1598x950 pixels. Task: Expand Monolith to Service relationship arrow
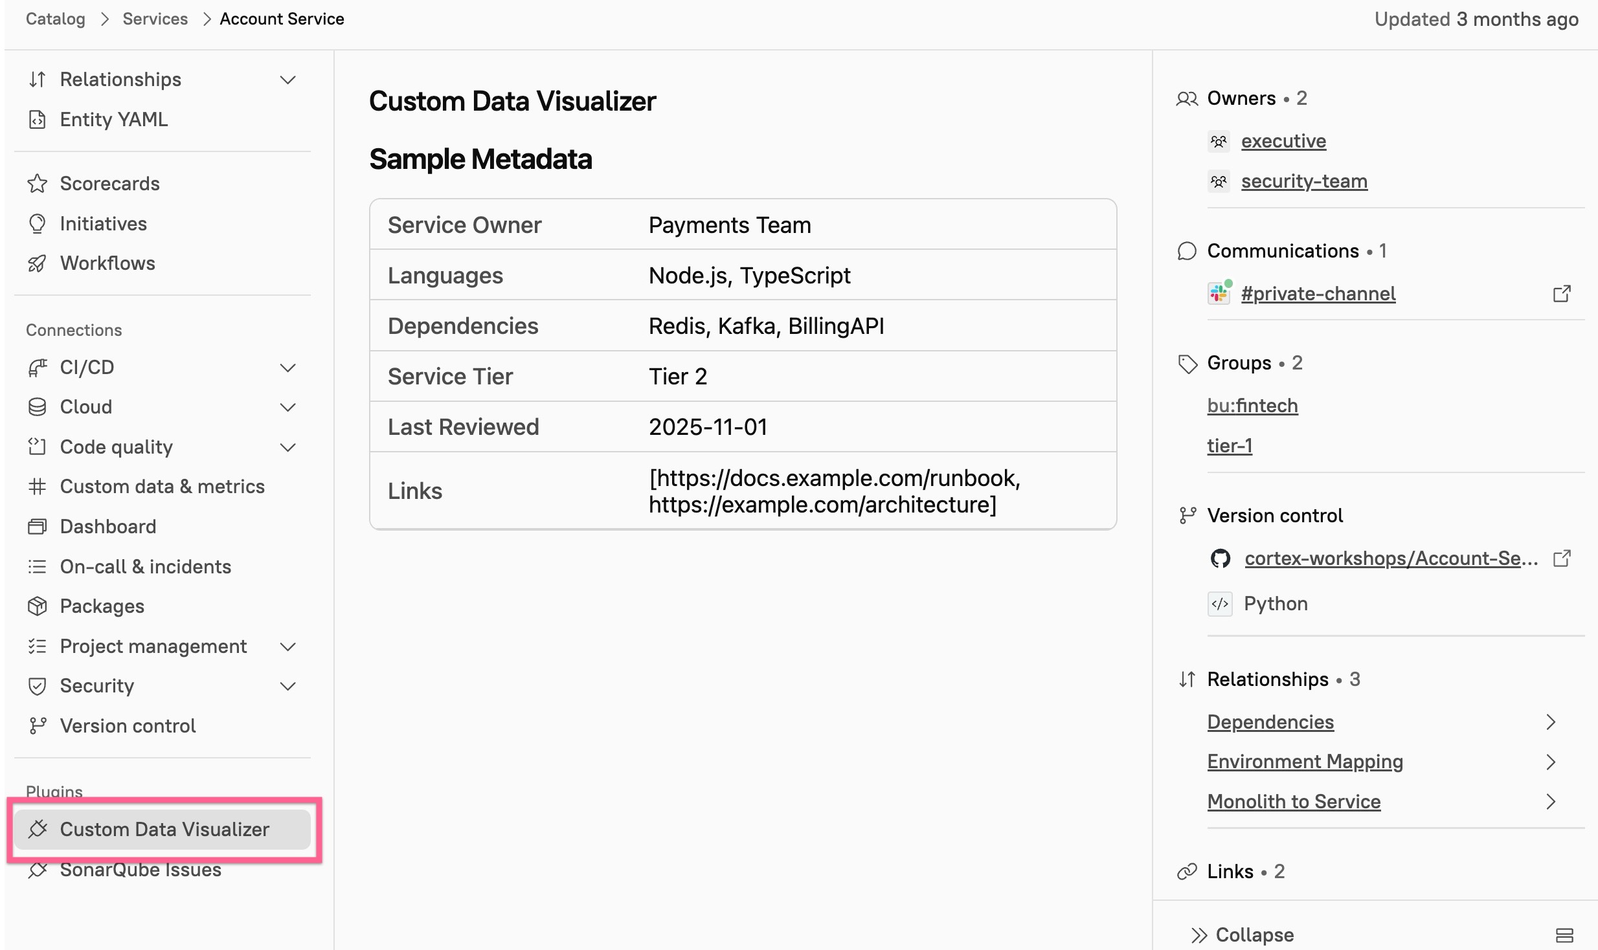tap(1550, 802)
